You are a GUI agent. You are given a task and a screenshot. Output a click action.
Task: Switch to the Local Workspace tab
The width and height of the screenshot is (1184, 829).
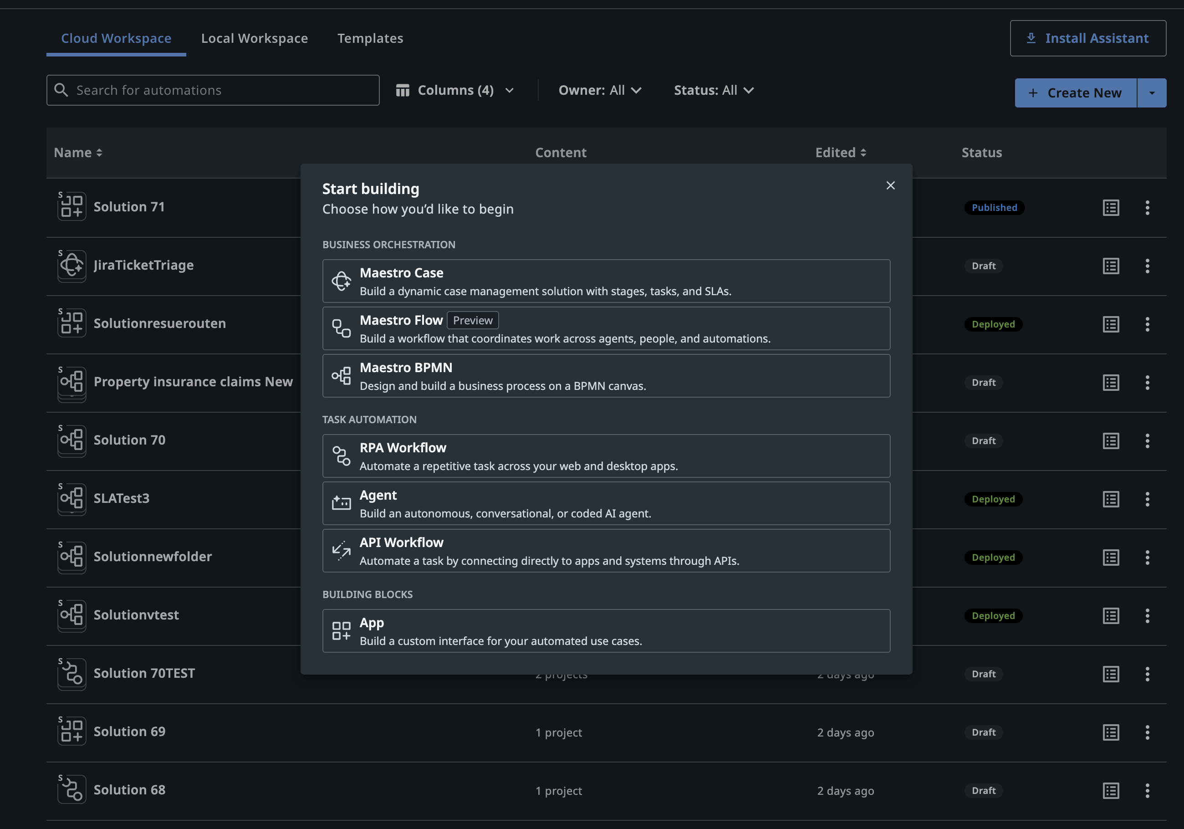pos(254,38)
